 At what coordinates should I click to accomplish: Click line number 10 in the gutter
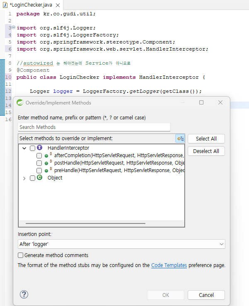pos(8,77)
